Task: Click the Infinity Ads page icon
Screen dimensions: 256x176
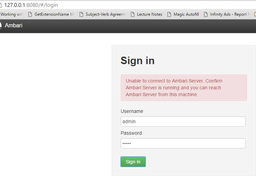Action: [206, 14]
